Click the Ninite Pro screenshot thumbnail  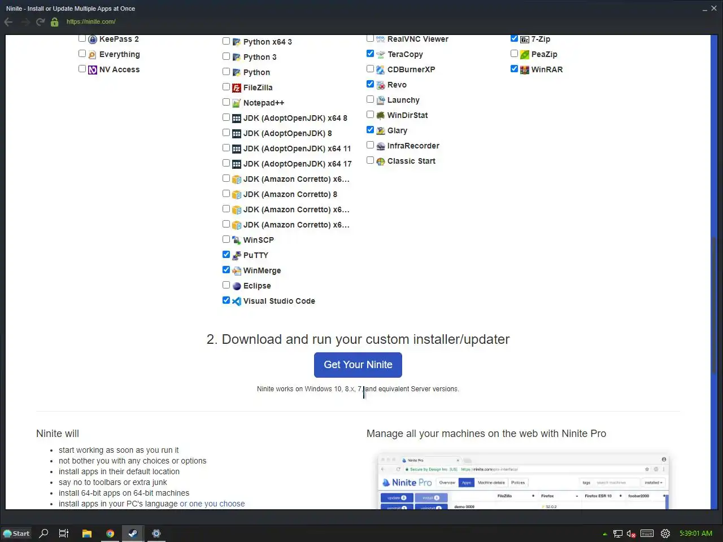(523, 481)
